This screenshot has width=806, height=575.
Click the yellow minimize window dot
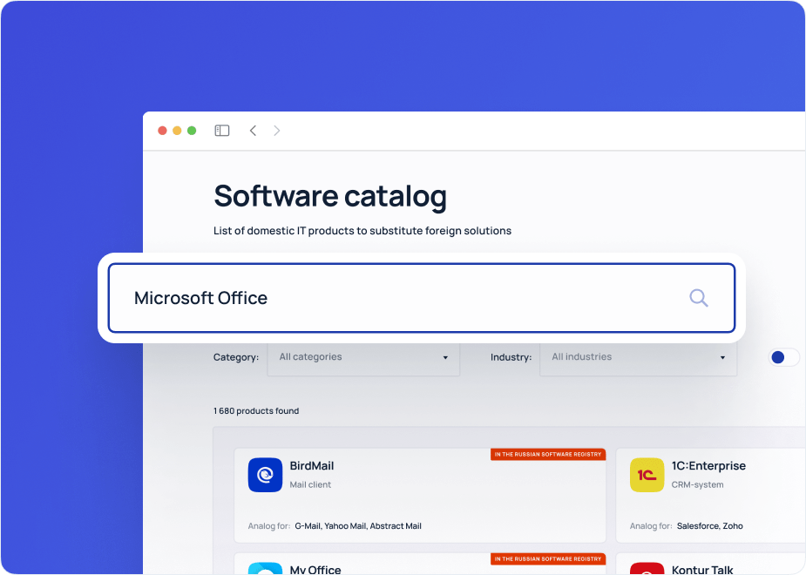click(x=177, y=131)
